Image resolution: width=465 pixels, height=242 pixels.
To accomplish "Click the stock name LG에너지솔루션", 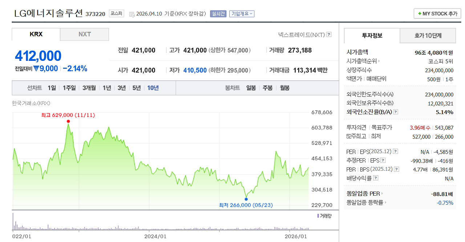I will tap(49, 14).
